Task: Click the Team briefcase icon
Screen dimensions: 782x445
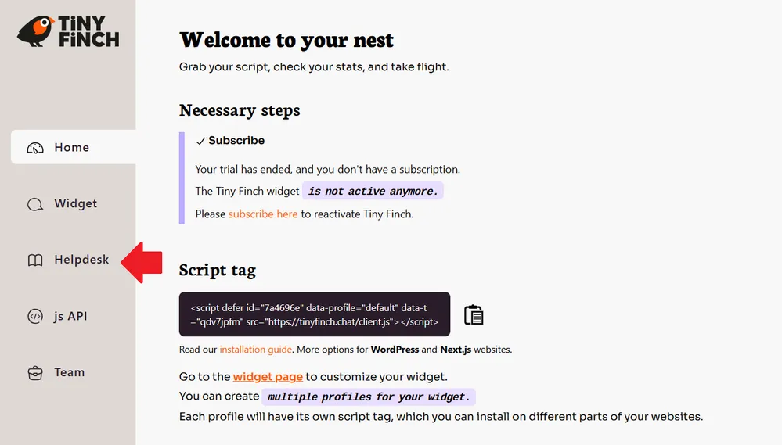Action: pos(35,373)
